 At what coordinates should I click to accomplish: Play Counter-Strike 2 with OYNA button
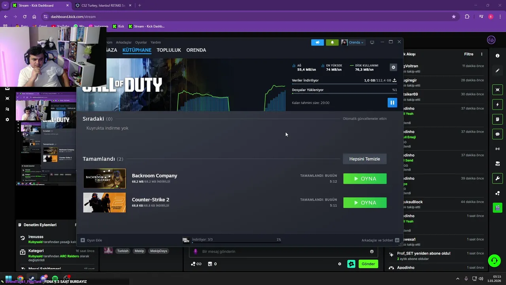coord(365,203)
